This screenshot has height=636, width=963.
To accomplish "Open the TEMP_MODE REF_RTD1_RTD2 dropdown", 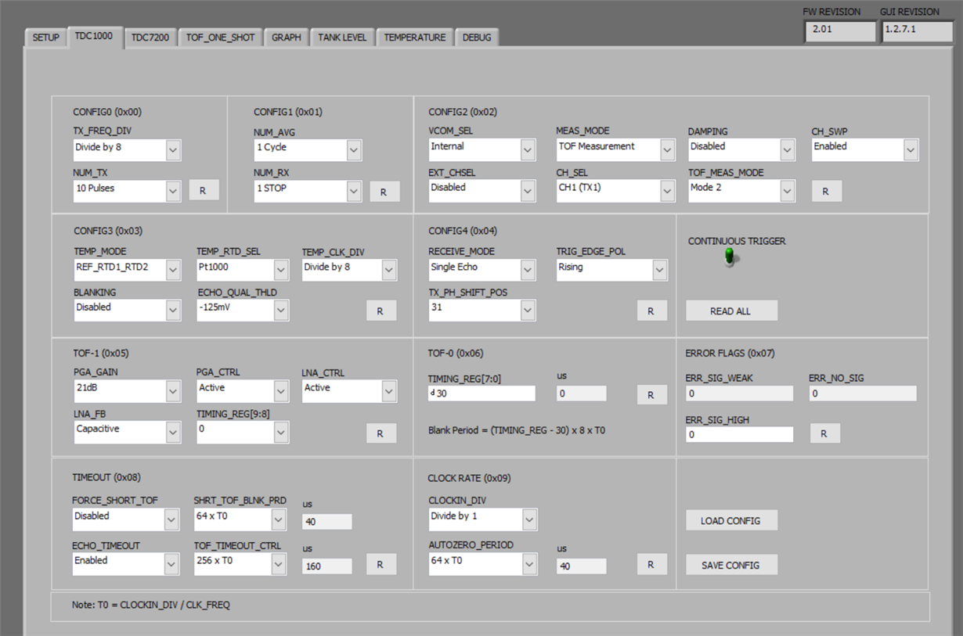I will click(x=128, y=270).
